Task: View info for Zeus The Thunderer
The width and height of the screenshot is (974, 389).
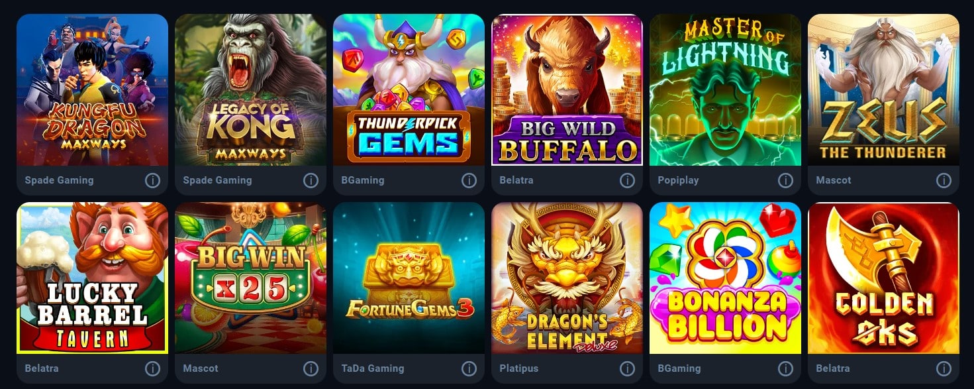Action: pyautogui.click(x=944, y=180)
